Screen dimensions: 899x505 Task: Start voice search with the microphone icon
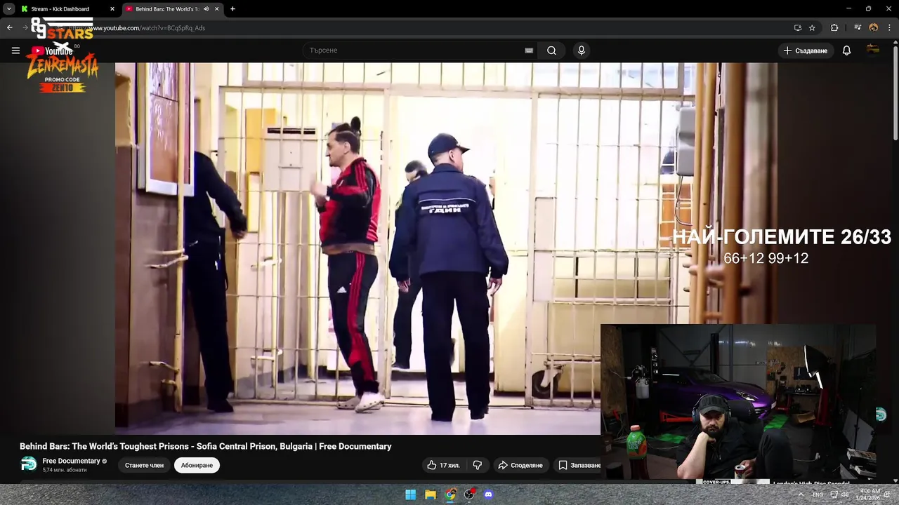[x=581, y=50]
